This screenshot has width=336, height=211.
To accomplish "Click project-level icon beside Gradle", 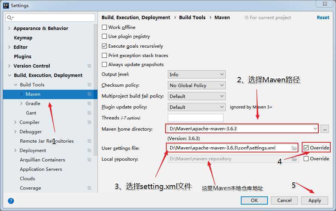I will [x=89, y=104].
